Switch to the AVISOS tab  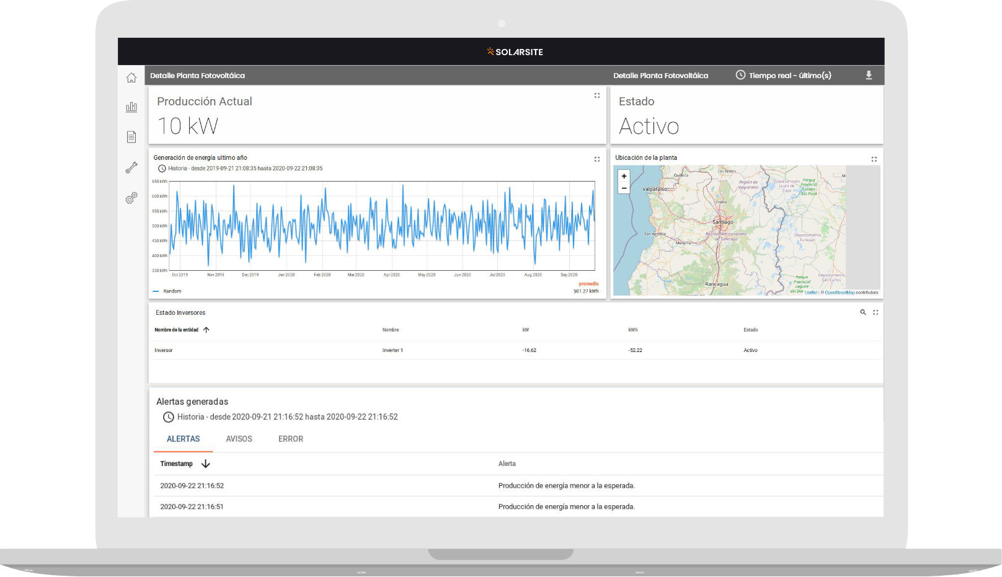[239, 439]
